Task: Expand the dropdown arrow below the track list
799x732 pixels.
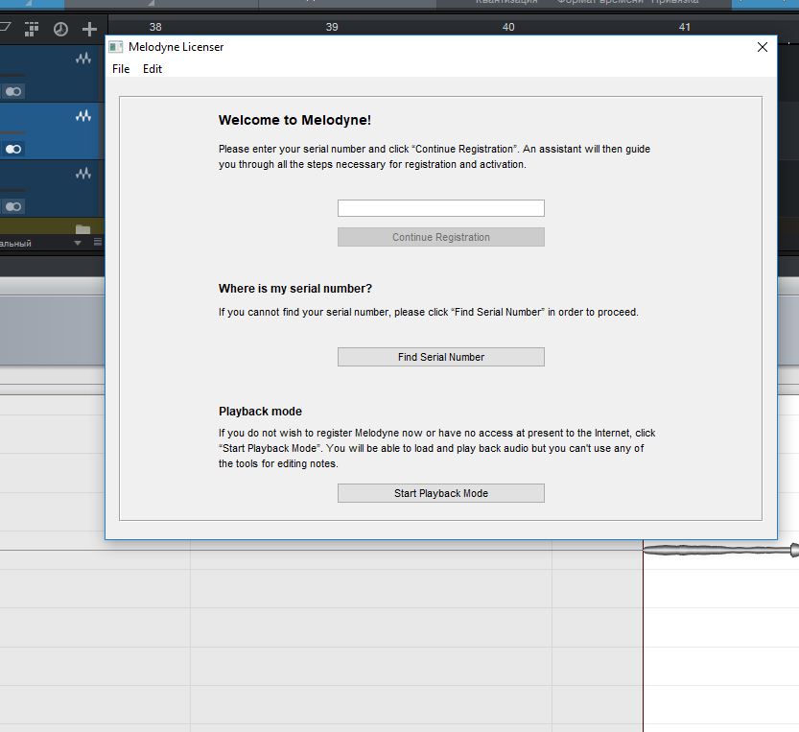Action: 78,244
